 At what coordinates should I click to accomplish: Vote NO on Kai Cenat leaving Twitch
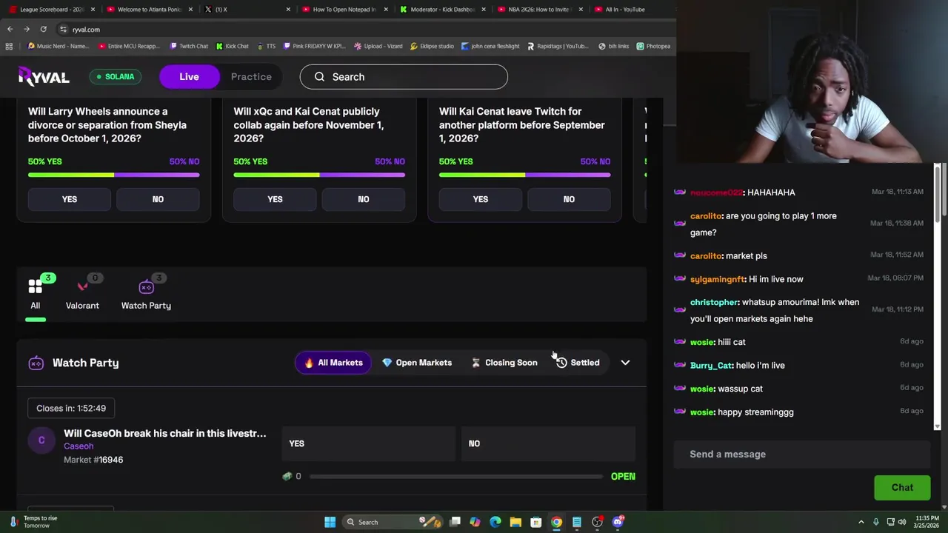click(x=569, y=199)
